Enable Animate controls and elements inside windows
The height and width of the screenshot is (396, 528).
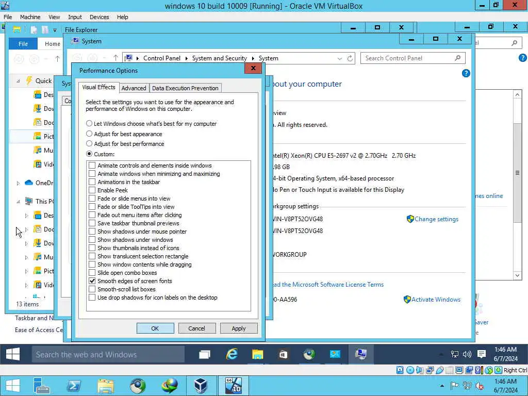[x=92, y=166]
